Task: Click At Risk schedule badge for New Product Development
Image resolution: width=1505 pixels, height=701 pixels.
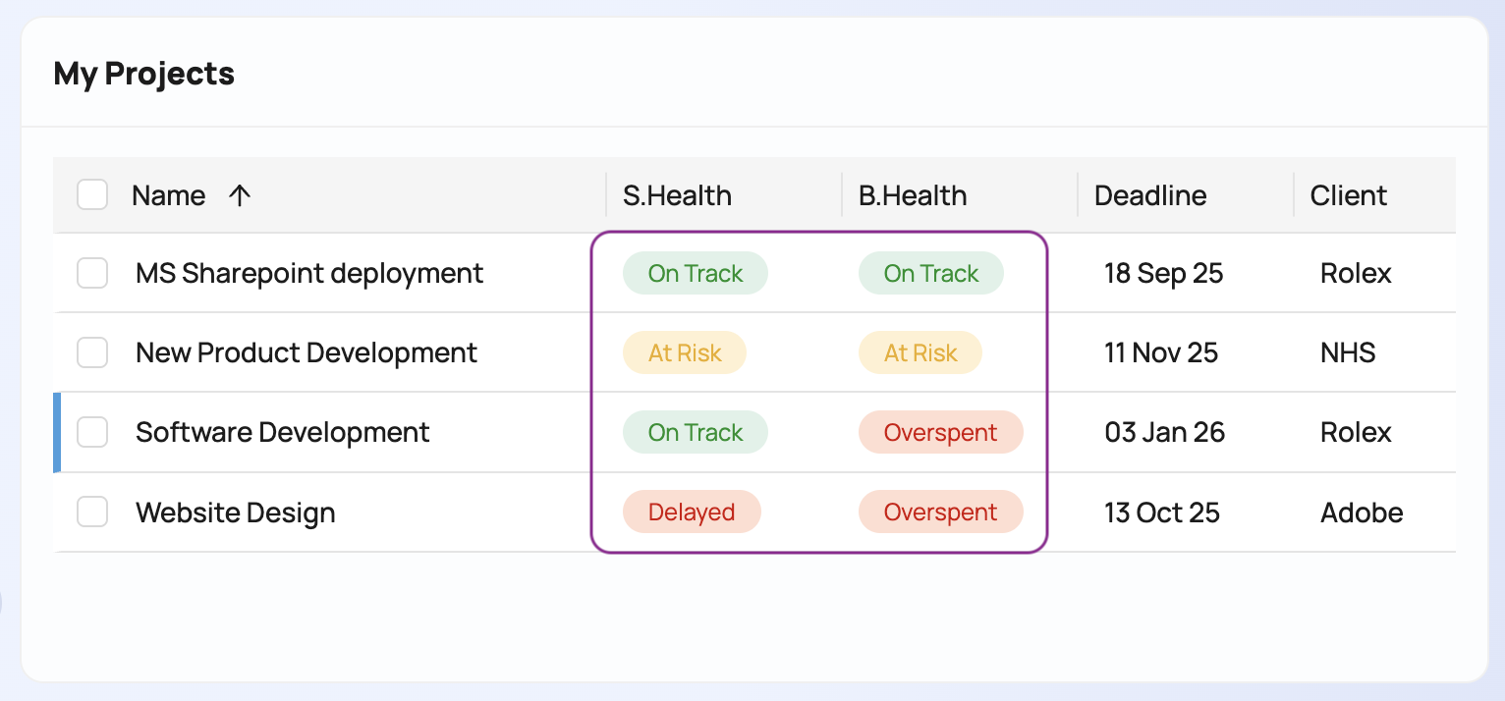Action: click(685, 352)
